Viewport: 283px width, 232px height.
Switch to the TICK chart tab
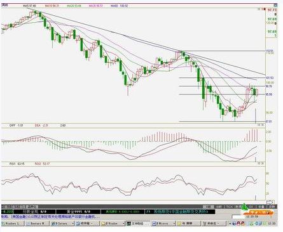229,207
